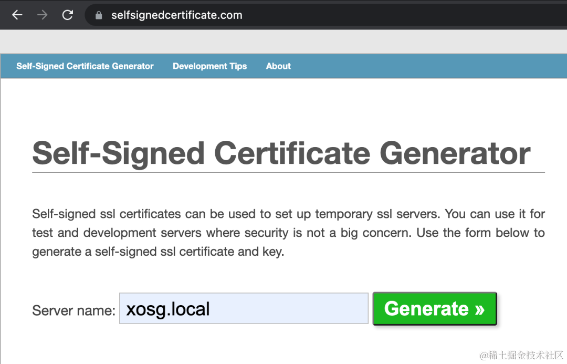Click the browser back arrow
This screenshot has height=364, width=567.
(x=17, y=15)
